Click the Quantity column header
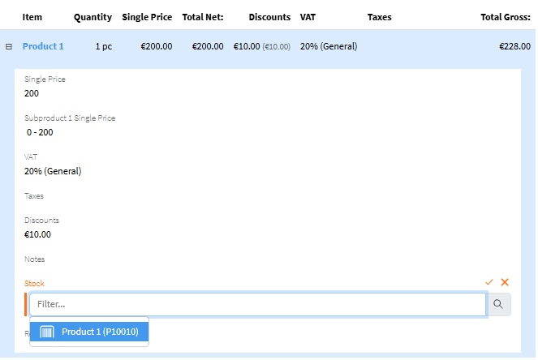The width and height of the screenshot is (538, 360). (93, 16)
